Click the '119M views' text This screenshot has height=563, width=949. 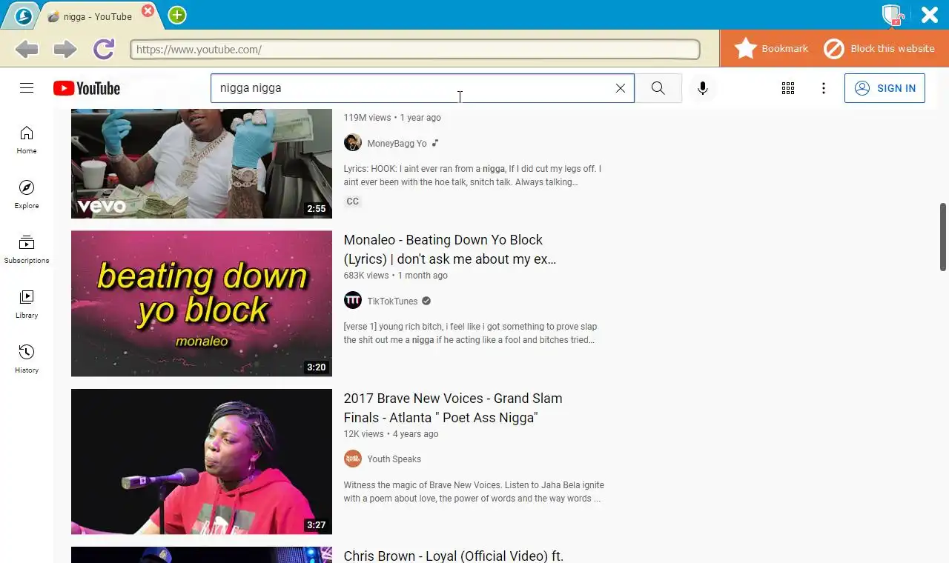click(x=367, y=118)
